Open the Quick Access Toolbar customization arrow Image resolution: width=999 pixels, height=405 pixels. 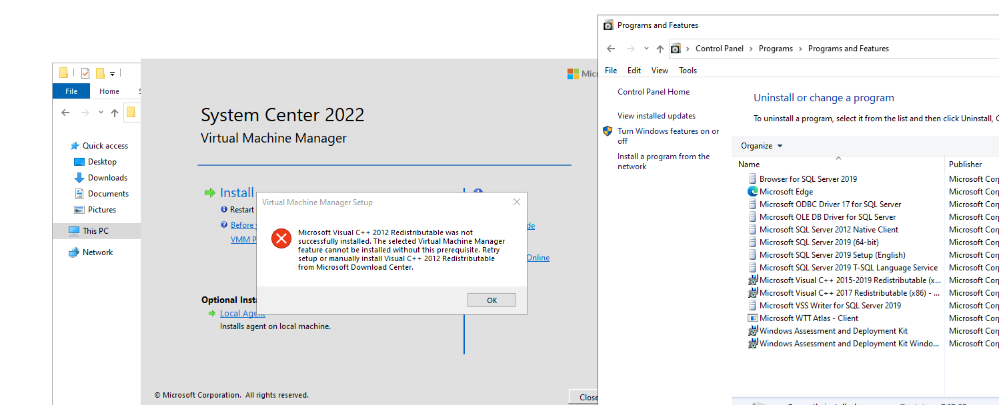(112, 73)
